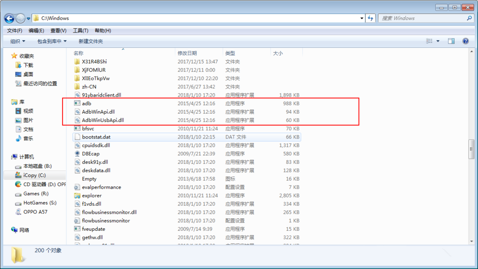Click scrollbar down arrow in file list
Screen dimensions: 478x269
pyautogui.click(x=472, y=241)
